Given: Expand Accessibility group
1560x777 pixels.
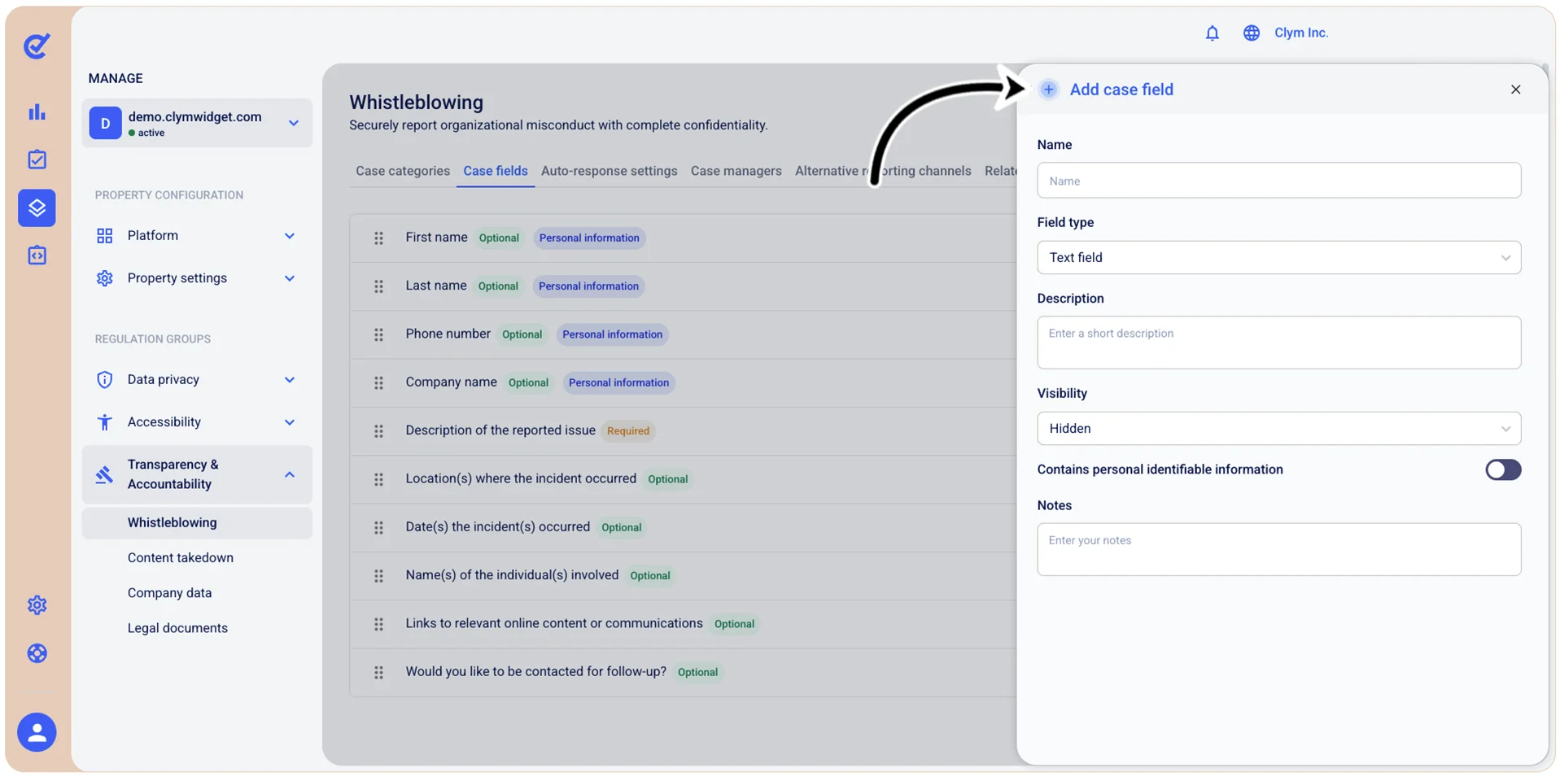Looking at the screenshot, I should tap(197, 422).
